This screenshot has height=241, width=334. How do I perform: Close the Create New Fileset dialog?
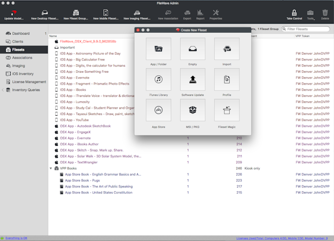[x=138, y=30]
